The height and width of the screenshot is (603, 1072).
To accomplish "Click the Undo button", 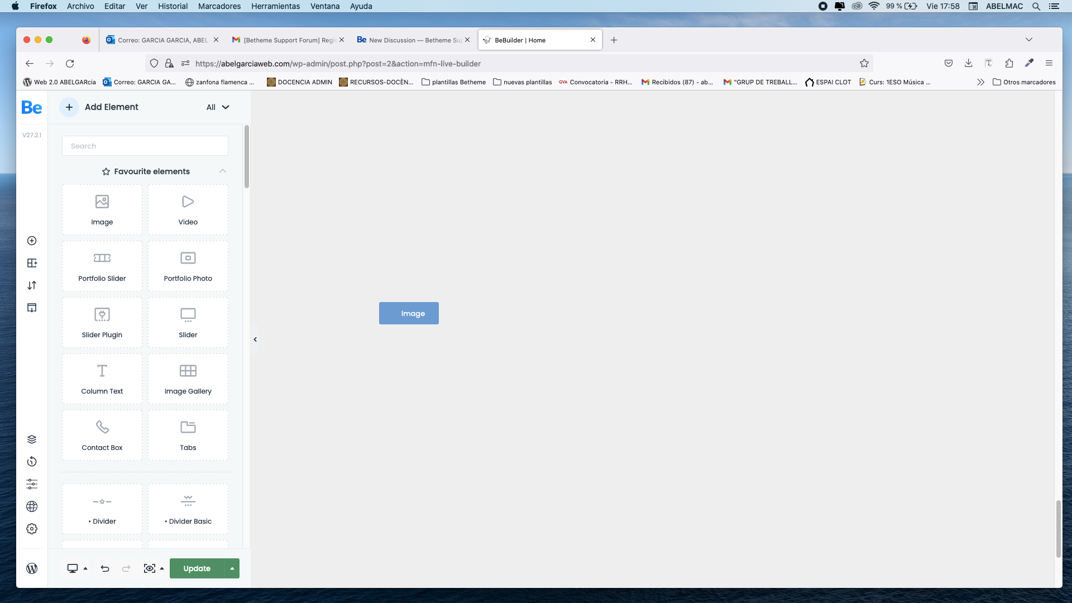I will click(106, 568).
